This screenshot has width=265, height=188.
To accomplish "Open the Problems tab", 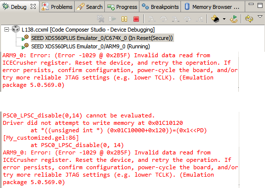I will (x=57, y=7).
